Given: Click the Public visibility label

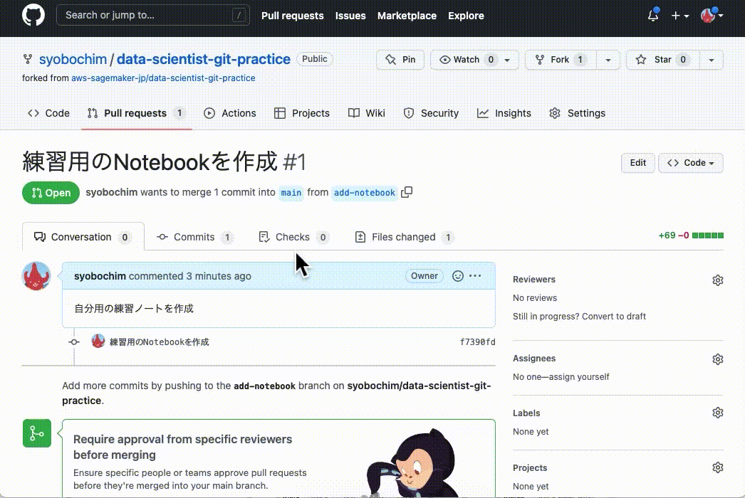Looking at the screenshot, I should [x=315, y=59].
